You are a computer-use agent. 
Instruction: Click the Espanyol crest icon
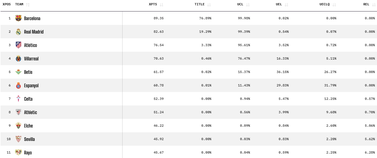coord(18,85)
